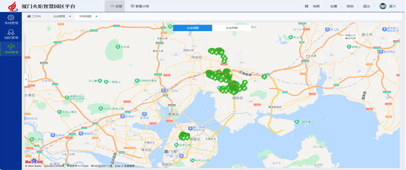This screenshot has width=406, height=170.
Task: Select 环保管家 umbrella icon in sidebar
Action: pos(11,47)
